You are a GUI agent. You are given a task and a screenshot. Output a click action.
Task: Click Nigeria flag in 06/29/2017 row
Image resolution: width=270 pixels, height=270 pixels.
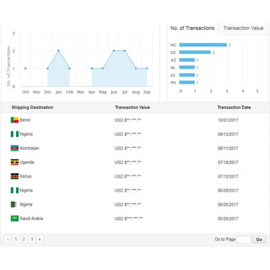(x=14, y=190)
